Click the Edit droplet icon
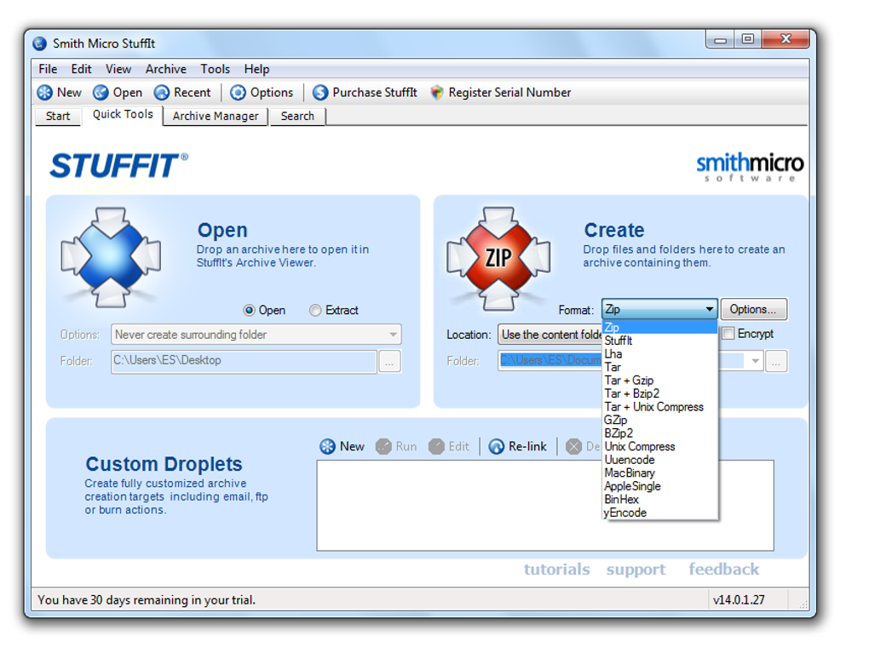869x653 pixels. click(437, 446)
